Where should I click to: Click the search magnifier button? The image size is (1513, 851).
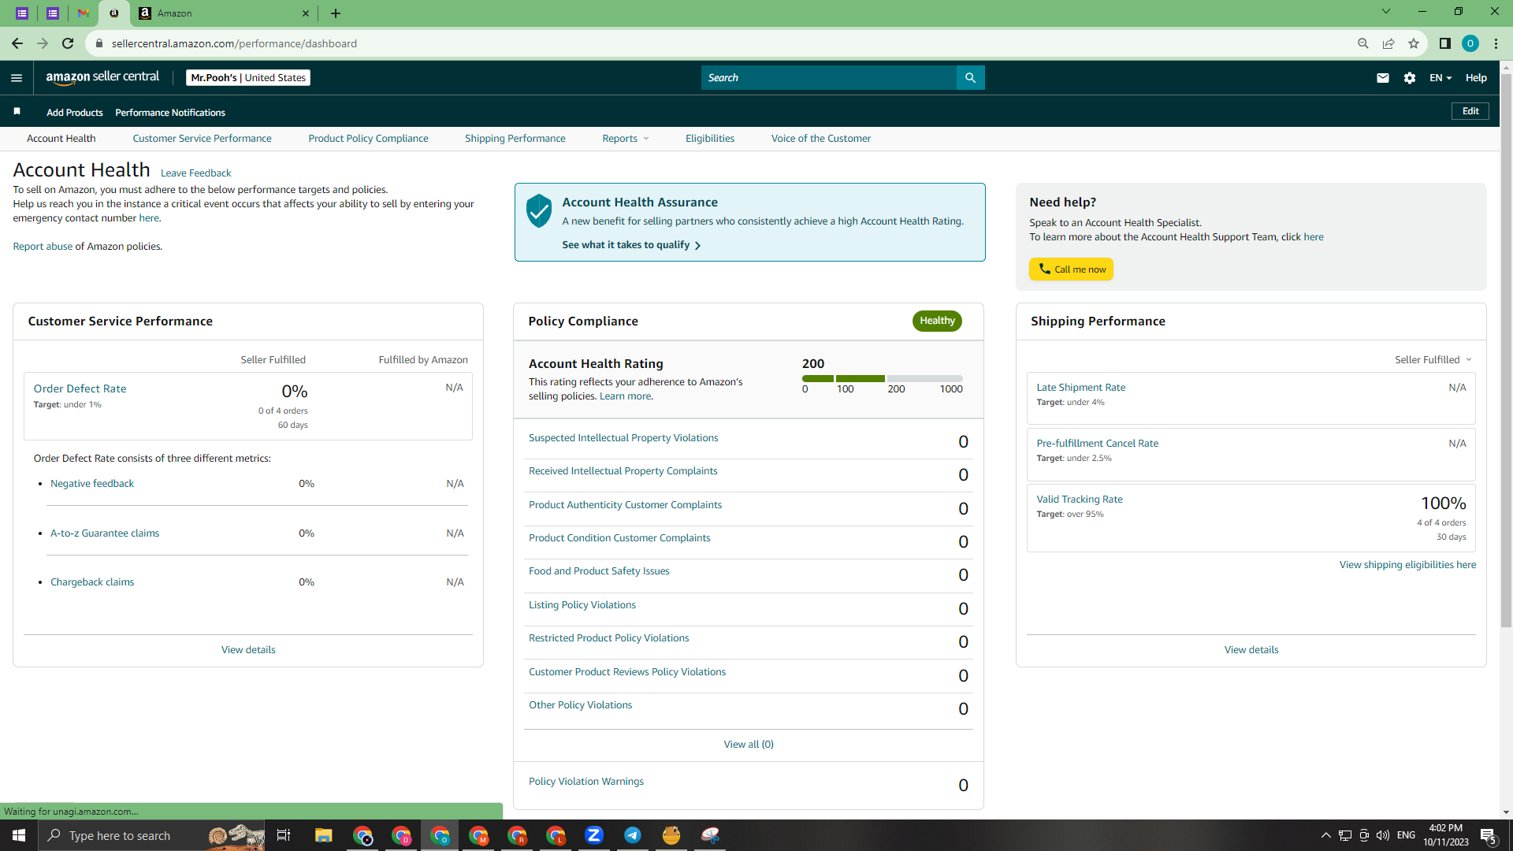point(970,77)
